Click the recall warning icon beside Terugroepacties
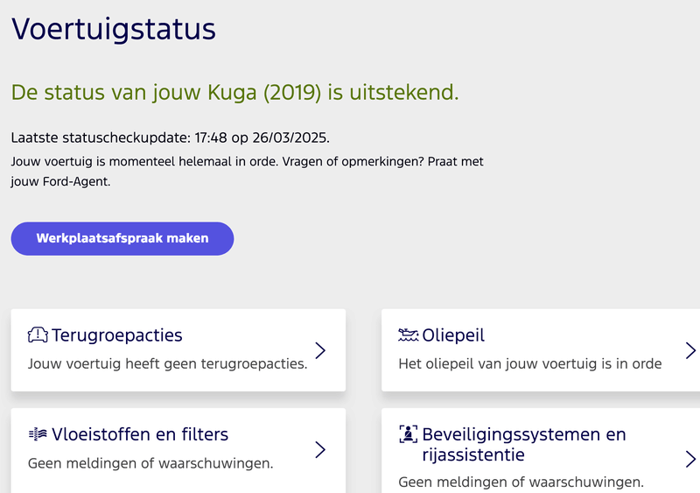The image size is (700, 493). 38,335
